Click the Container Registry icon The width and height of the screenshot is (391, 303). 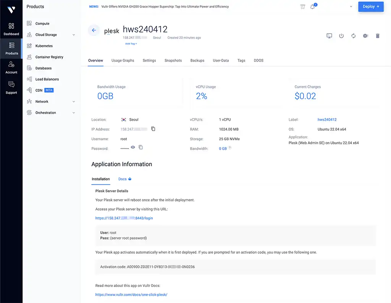[29, 57]
